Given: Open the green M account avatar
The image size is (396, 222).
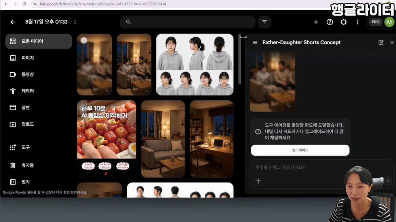Looking at the screenshot, I should 389,22.
